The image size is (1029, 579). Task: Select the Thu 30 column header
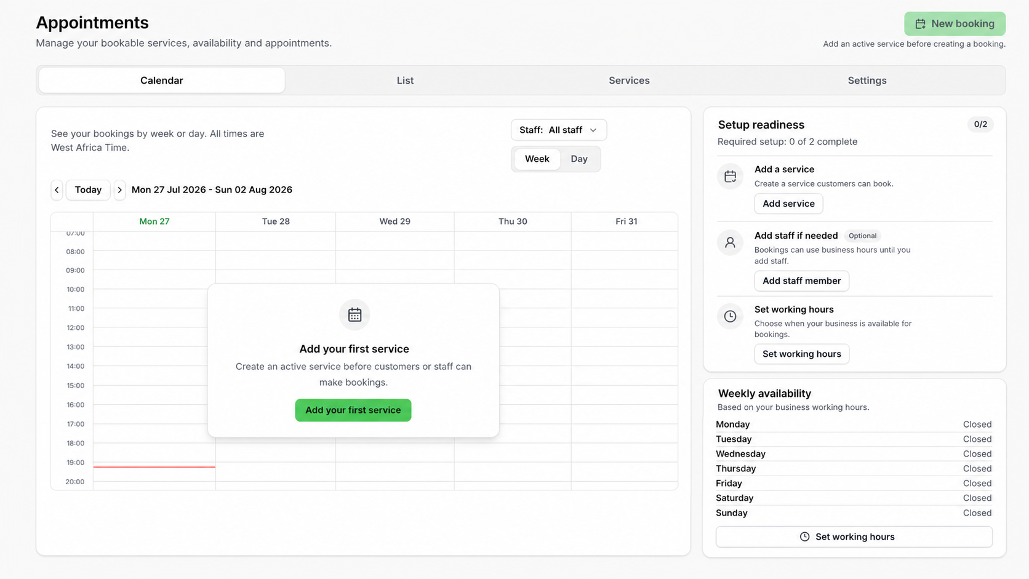pos(513,222)
